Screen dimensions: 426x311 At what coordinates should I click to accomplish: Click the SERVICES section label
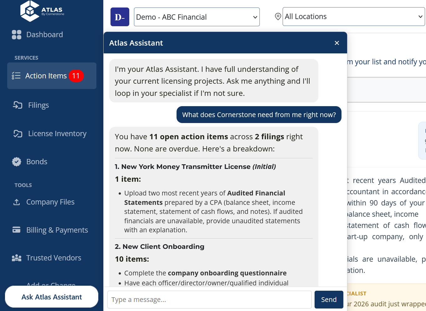pos(26,58)
